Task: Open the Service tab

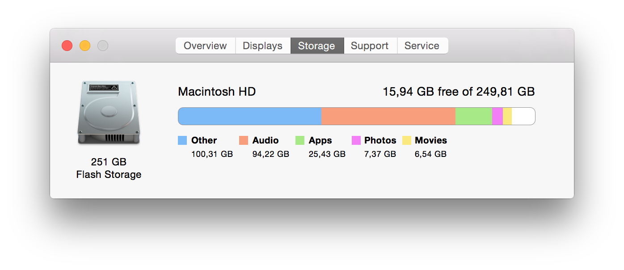Action: click(x=422, y=46)
